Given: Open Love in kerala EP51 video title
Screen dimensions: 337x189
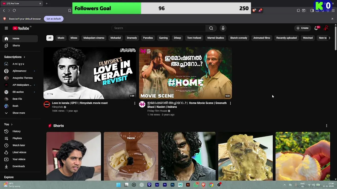Looking at the screenshot, I should point(80,103).
